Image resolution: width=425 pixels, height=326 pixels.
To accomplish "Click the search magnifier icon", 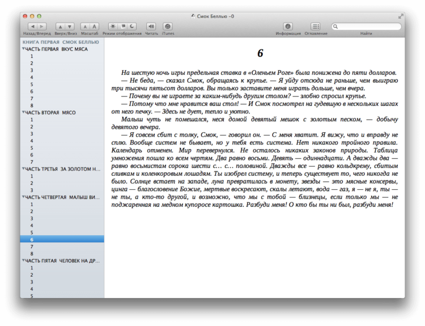I will pos(335,26).
